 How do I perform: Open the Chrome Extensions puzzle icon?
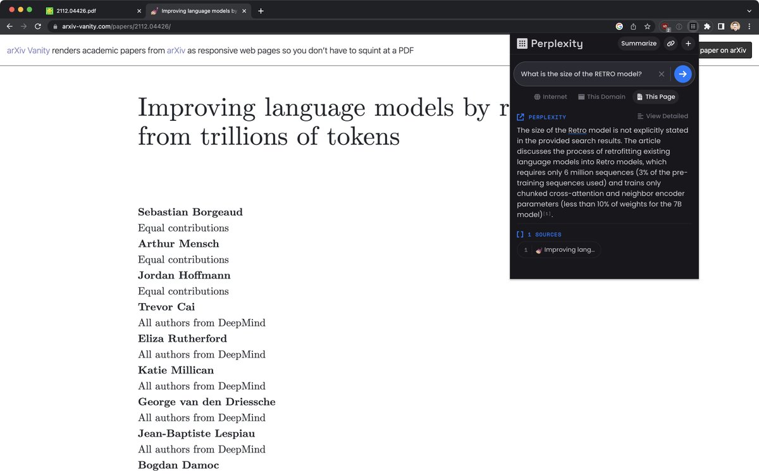pos(707,27)
